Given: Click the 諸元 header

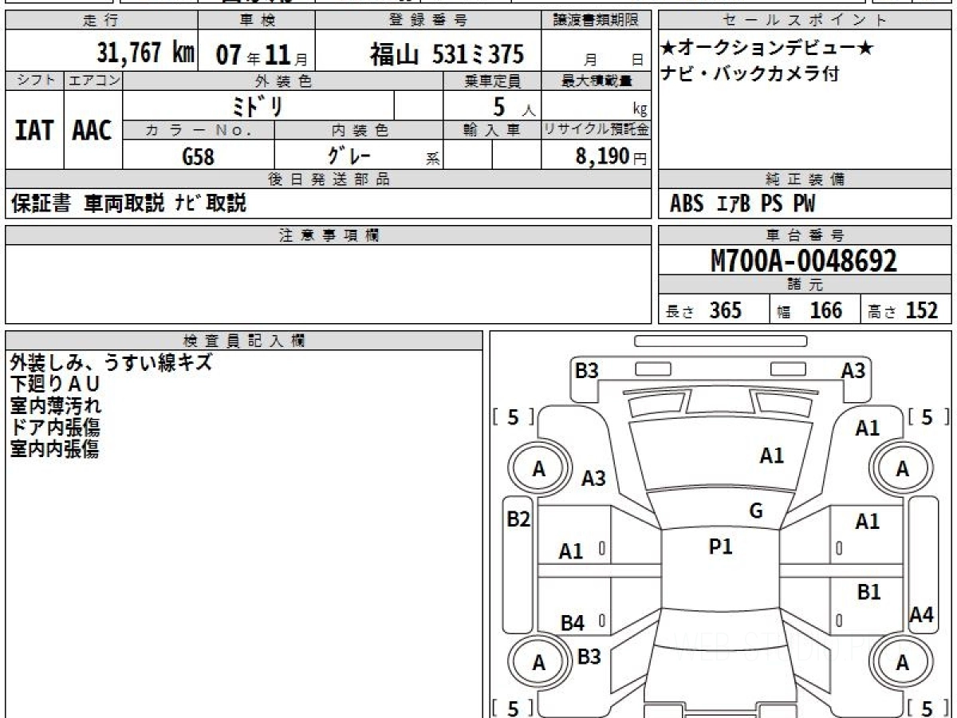Looking at the screenshot, I should (805, 285).
